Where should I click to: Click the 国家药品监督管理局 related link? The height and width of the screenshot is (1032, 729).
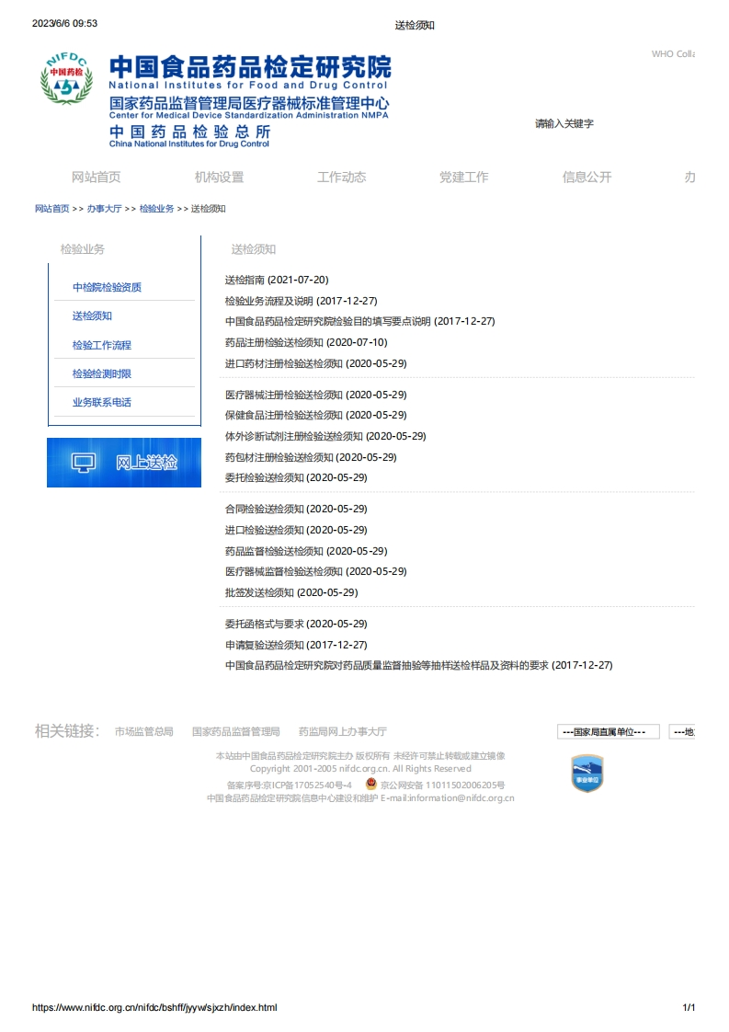tap(236, 732)
